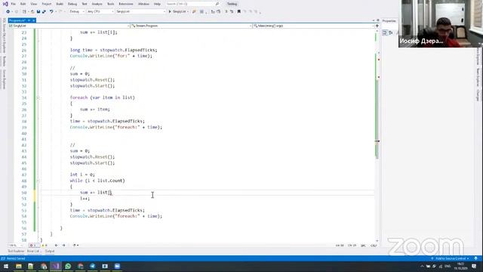The width and height of the screenshot is (483, 272).
Task: Open WhatsApp from taskbar
Action: coord(68,266)
